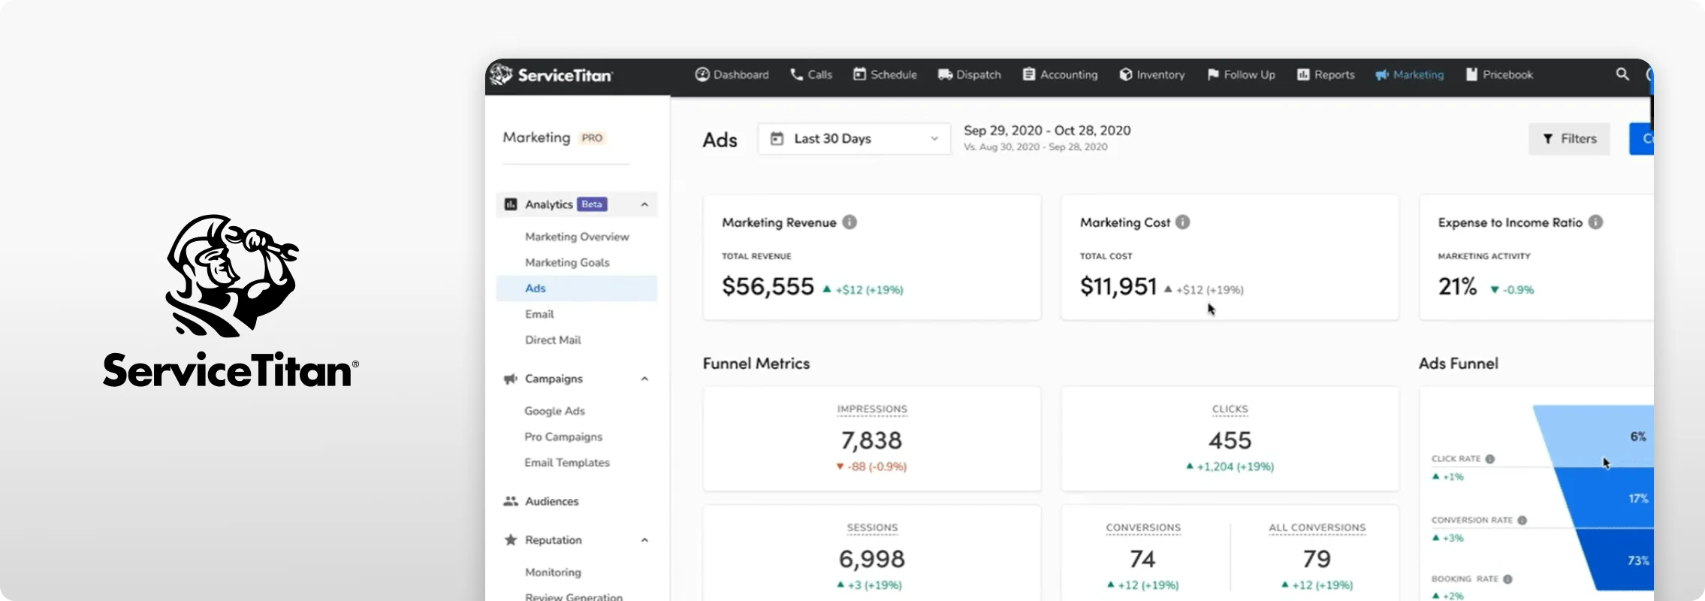The width and height of the screenshot is (1705, 601).
Task: Show info for Booking Rate
Action: click(x=1507, y=579)
